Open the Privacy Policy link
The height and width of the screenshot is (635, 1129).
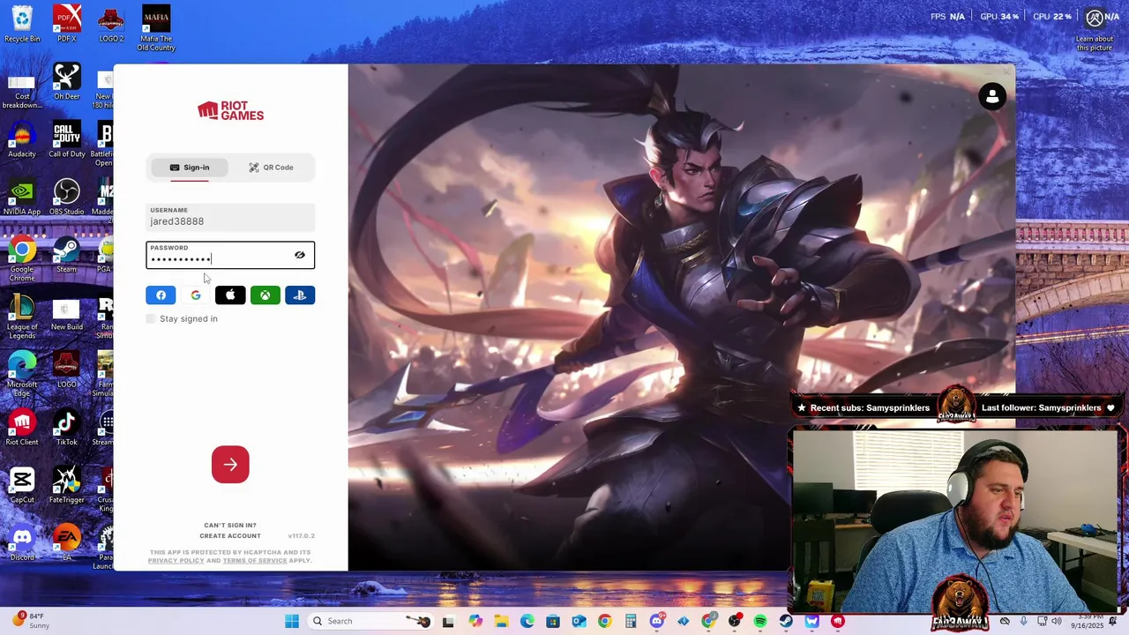point(176,561)
